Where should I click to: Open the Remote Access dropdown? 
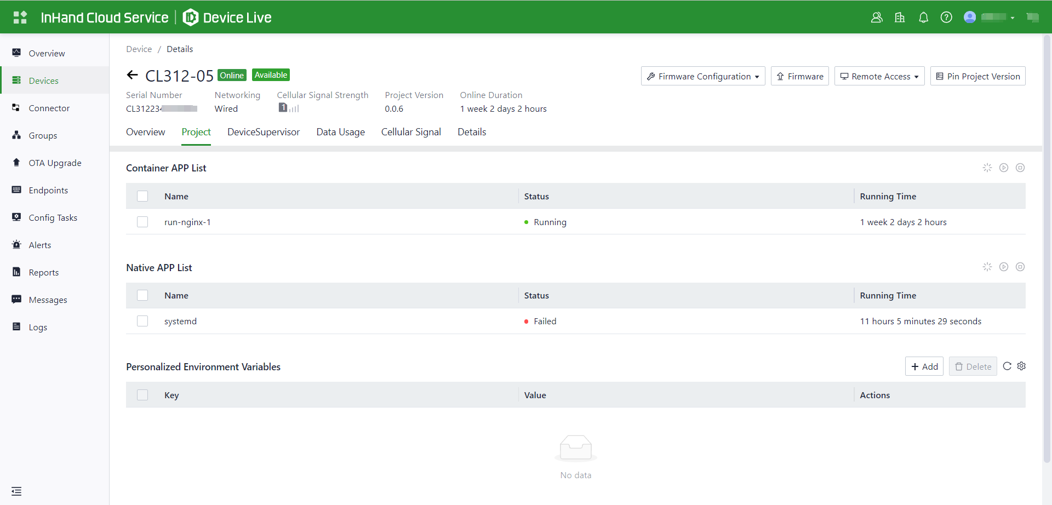coord(879,76)
